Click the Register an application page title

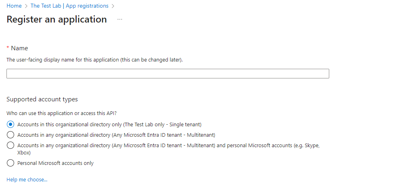pyautogui.click(x=57, y=19)
